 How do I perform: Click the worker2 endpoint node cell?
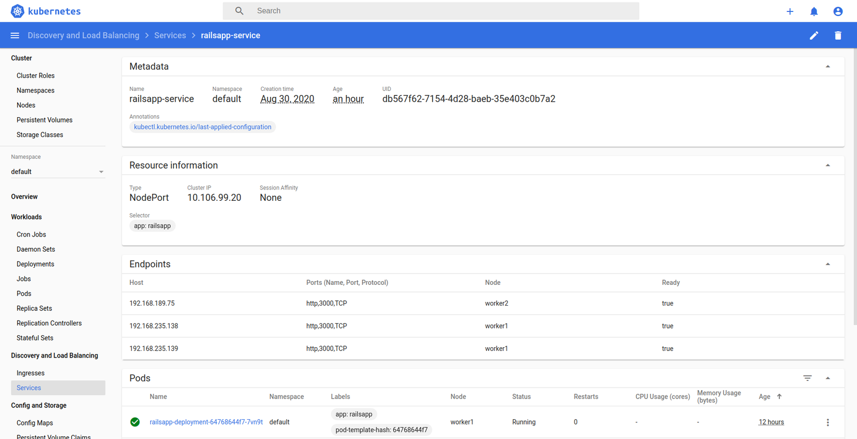pos(497,304)
